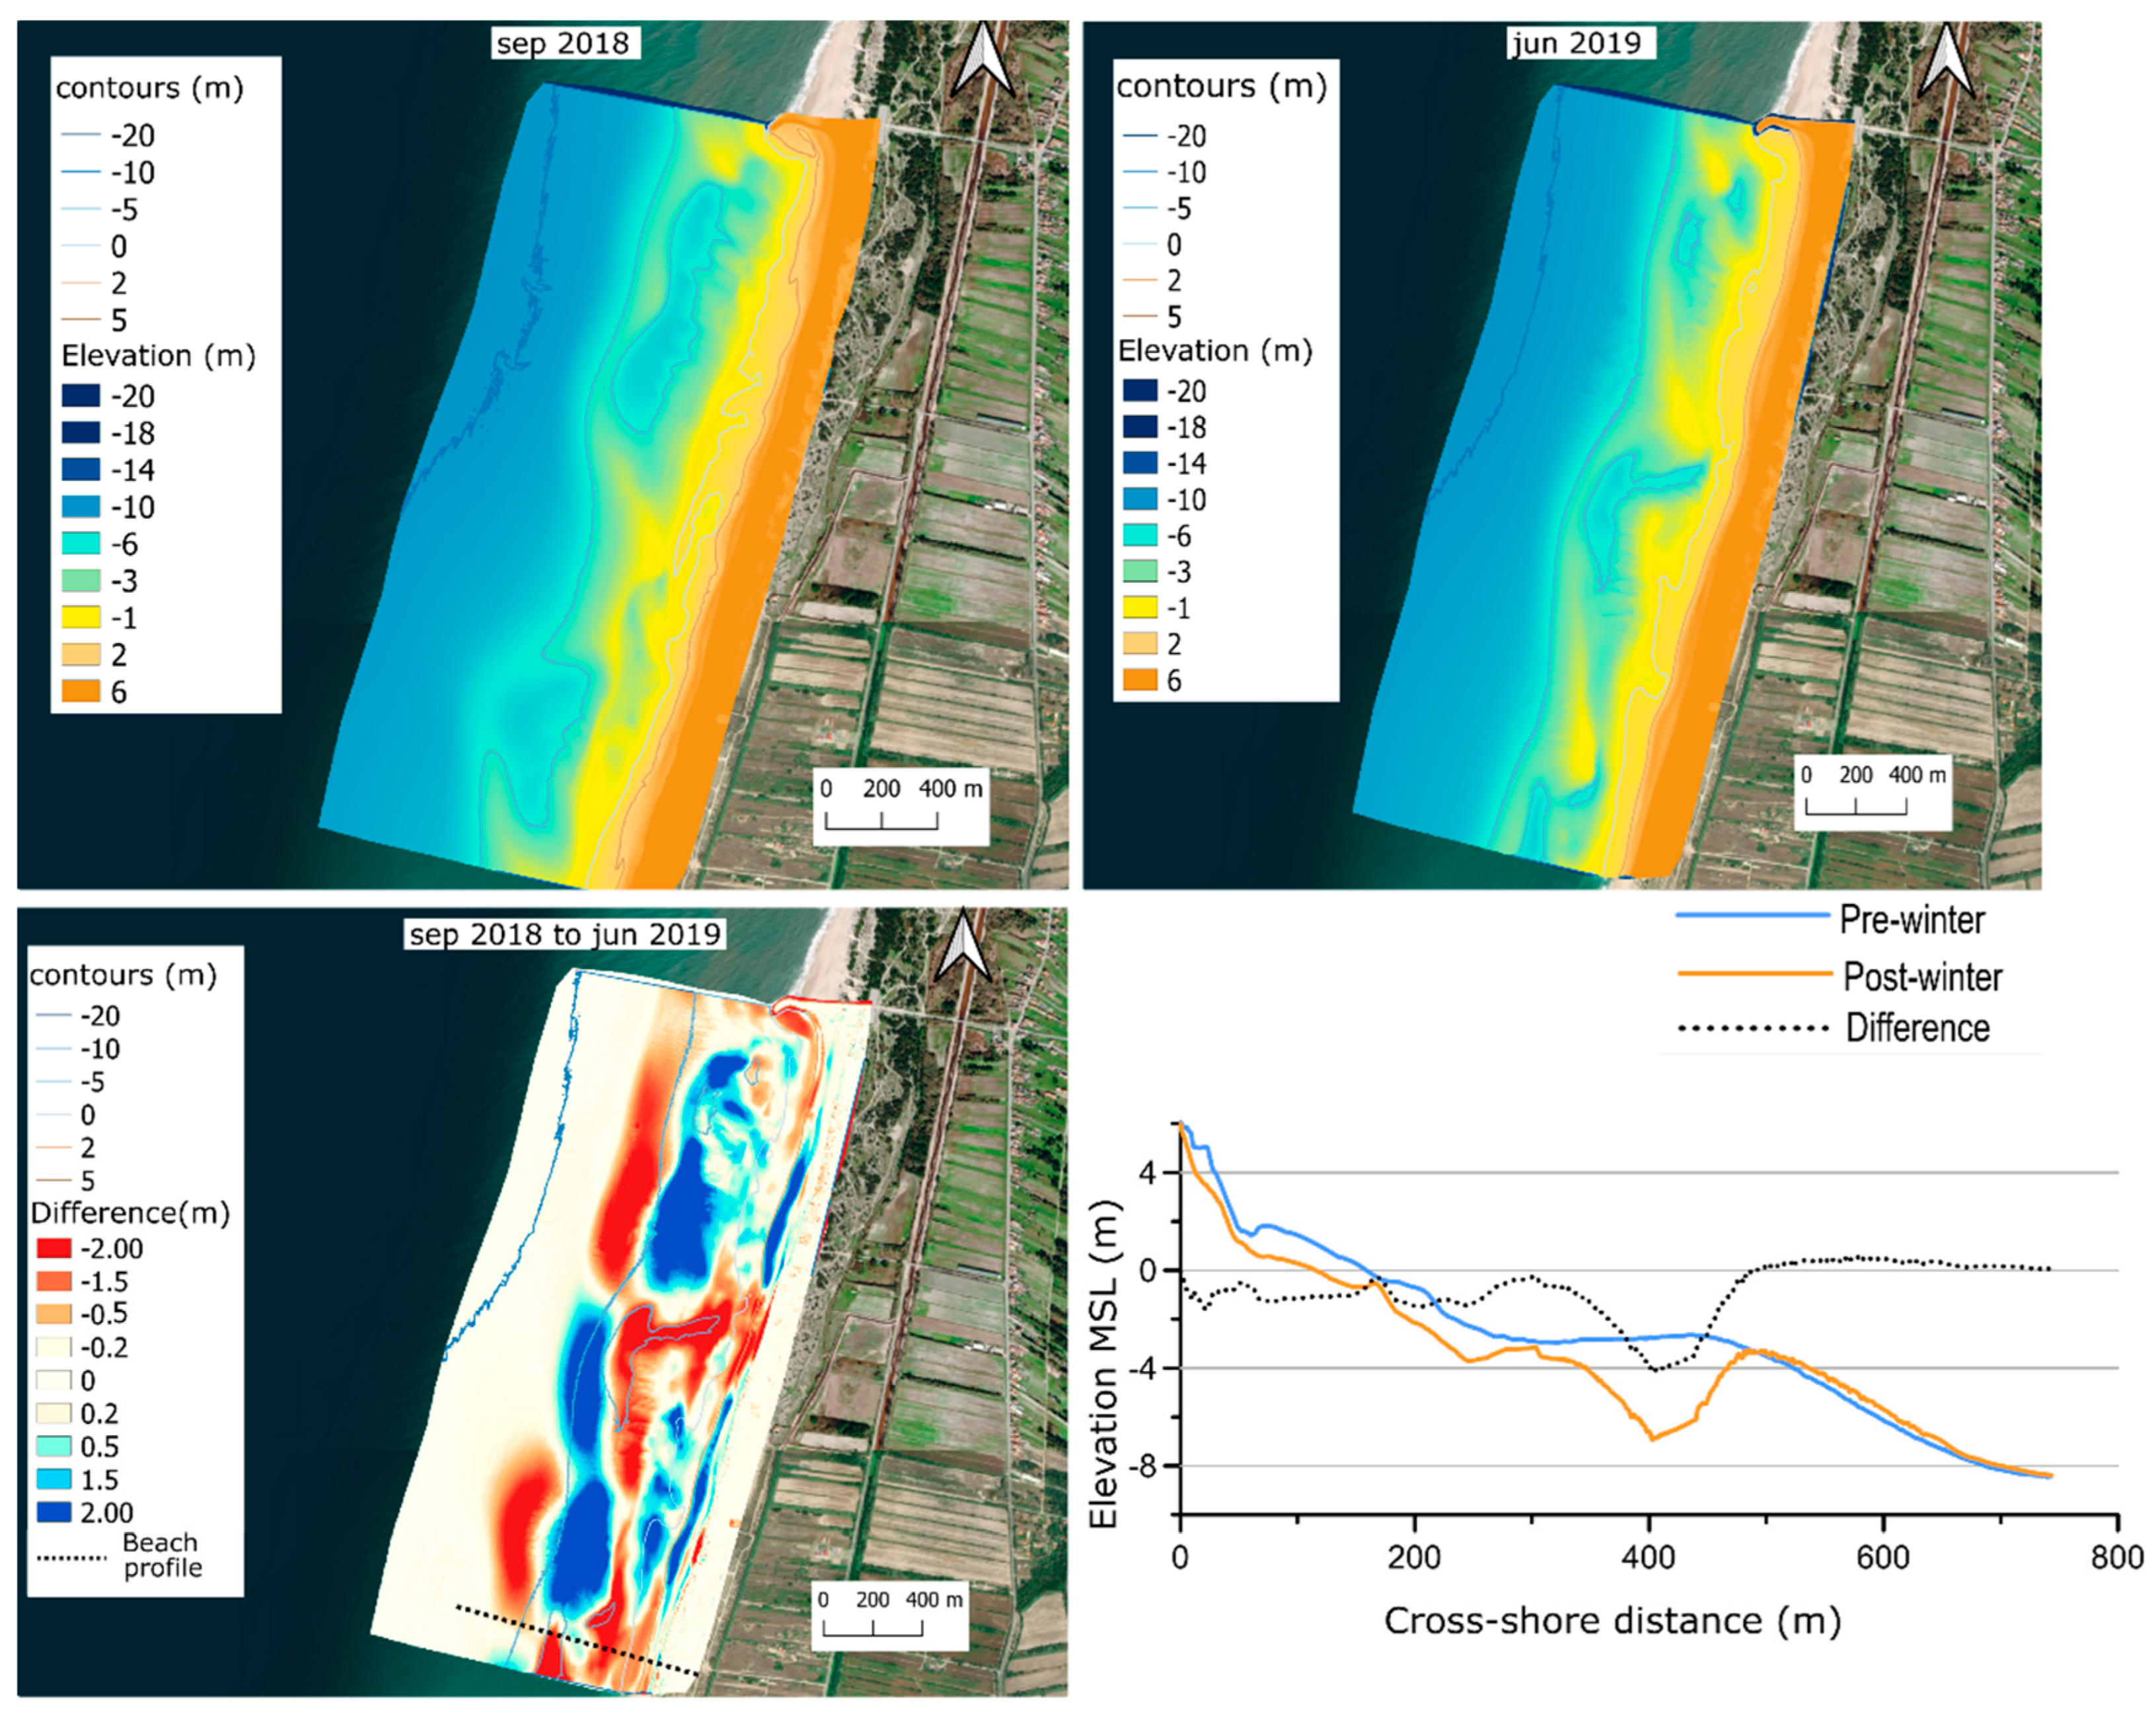
Task: Click the orange 6 elevation swatch, sep 2018
Action: (x=81, y=692)
